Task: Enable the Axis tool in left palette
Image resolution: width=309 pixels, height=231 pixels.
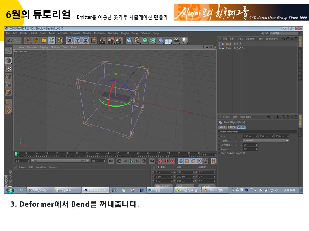Action: tap(8, 102)
